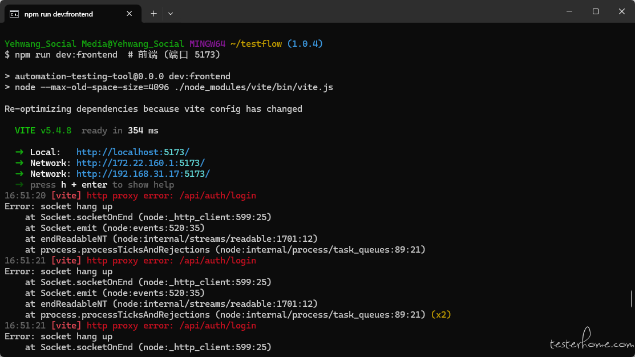Close the terminal window
Screen dimensions: 635x357
[621, 11]
